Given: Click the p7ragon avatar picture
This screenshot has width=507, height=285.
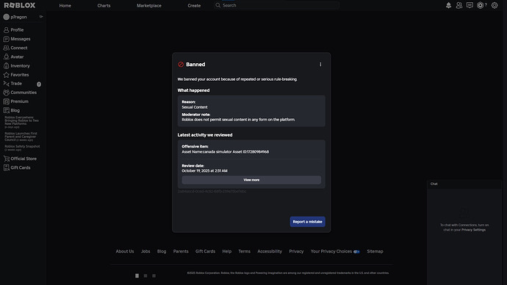Looking at the screenshot, I should coord(6,17).
